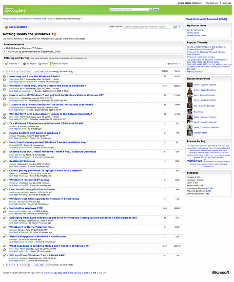Open Windows Vista breadcrumb link
This screenshot has width=234, height=282.
coord(9,19)
